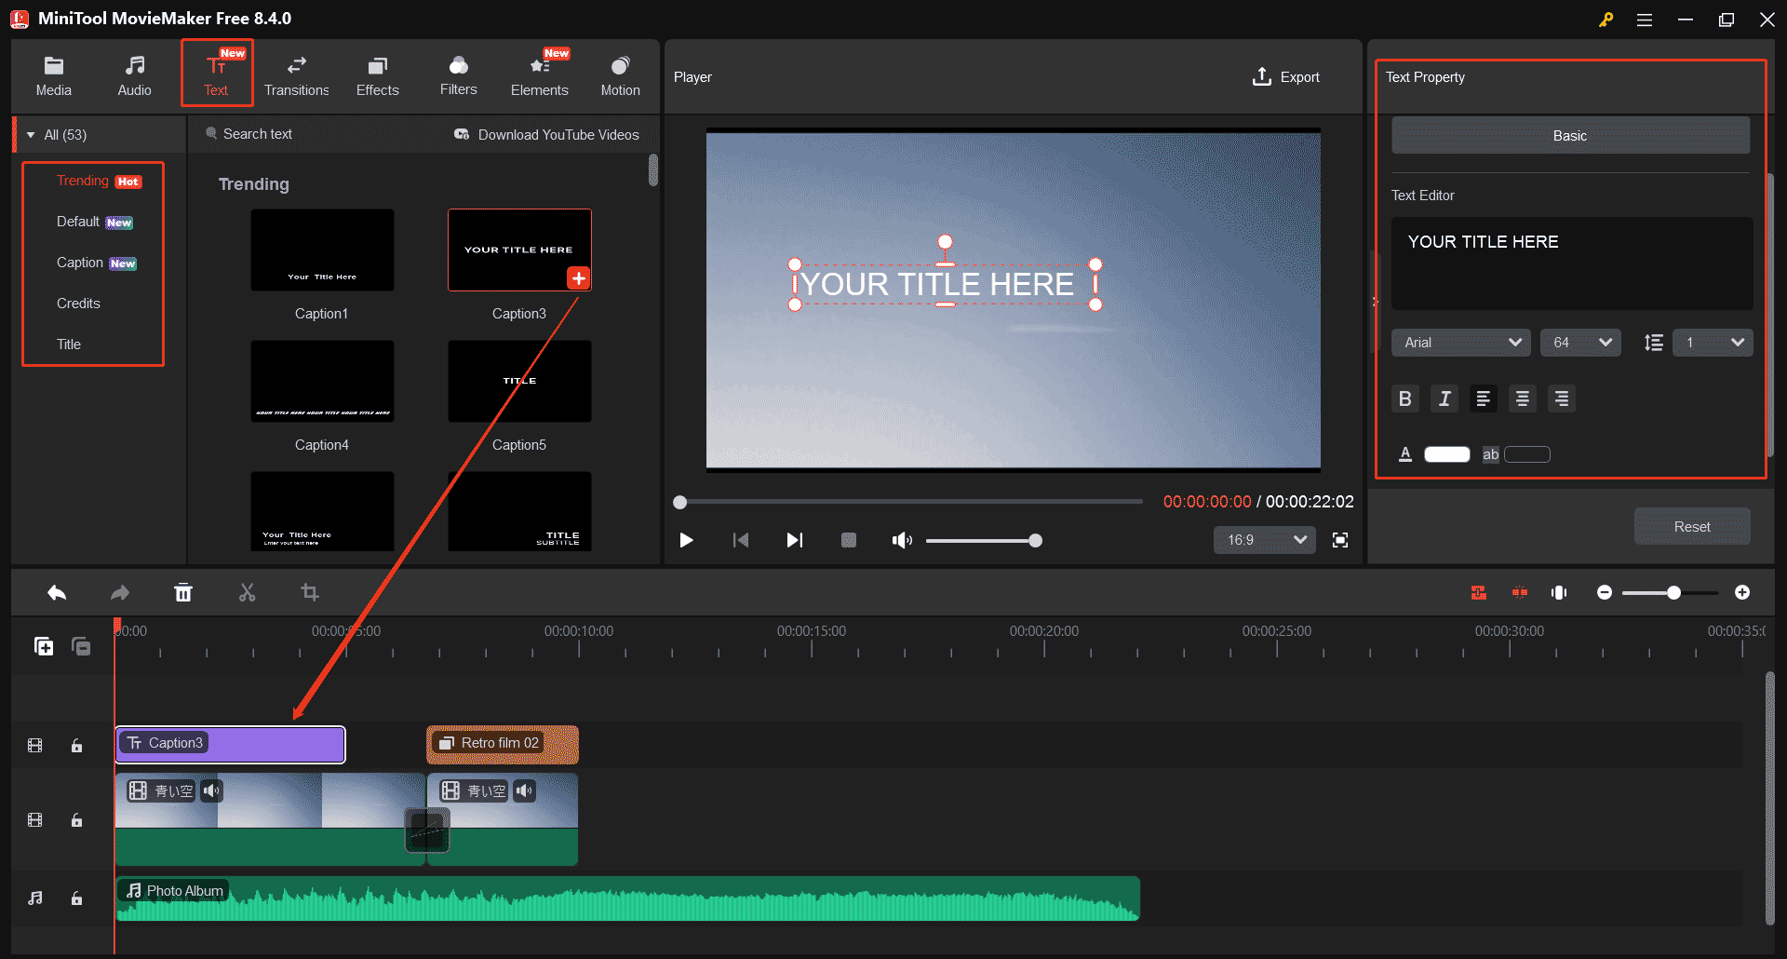Toggle italic formatting for the title

pos(1444,398)
